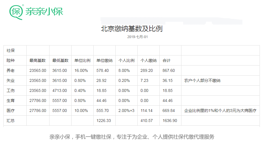Click the green 保 speech-bubble logo icon
Viewport: 263px width, 148px height.
click(x=16, y=12)
